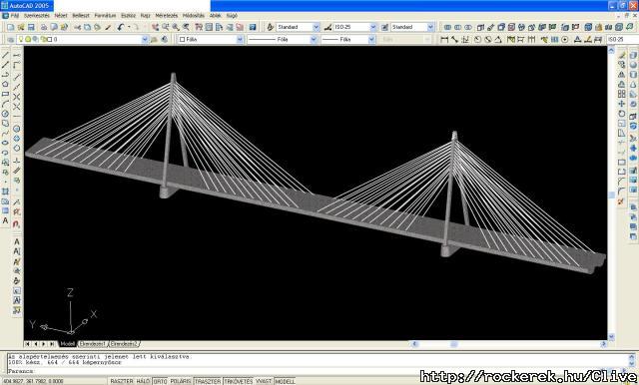Open the Layer Properties Manager icon

(x=11, y=40)
